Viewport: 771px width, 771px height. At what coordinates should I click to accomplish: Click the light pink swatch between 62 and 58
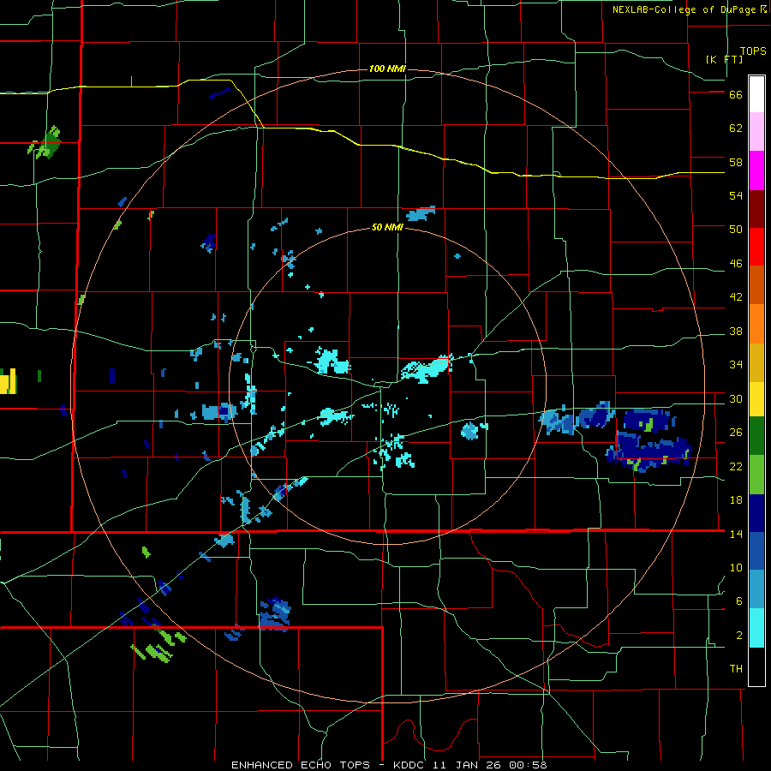pos(756,132)
